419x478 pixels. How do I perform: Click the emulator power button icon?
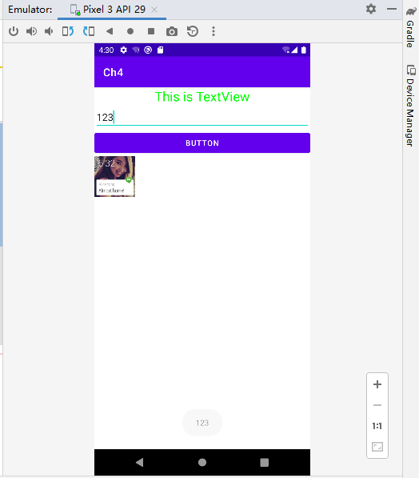[x=14, y=31]
